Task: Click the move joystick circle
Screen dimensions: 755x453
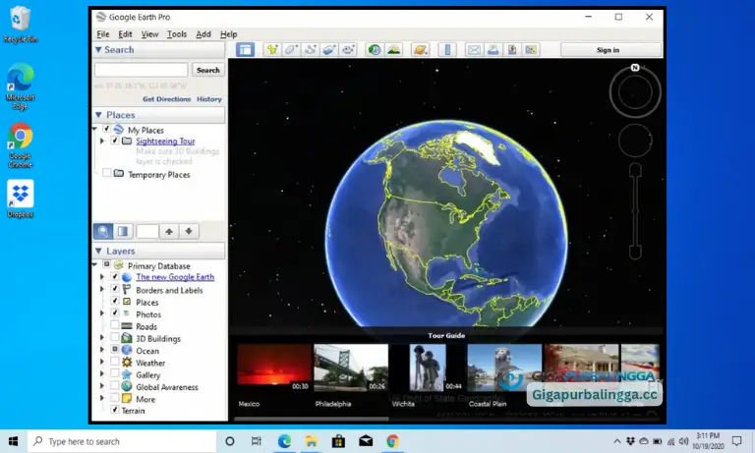Action: 635,141
